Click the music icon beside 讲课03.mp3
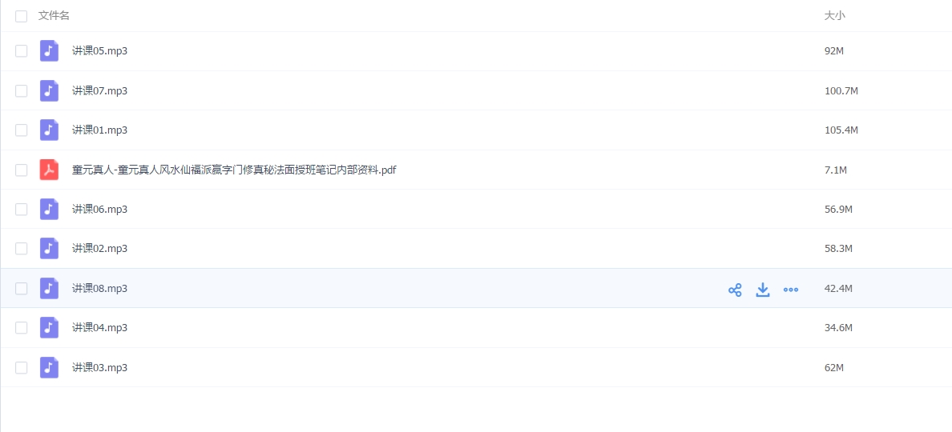Viewport: 952px width, 432px height. click(x=49, y=367)
